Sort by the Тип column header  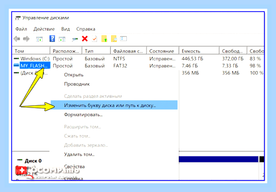coord(96,51)
